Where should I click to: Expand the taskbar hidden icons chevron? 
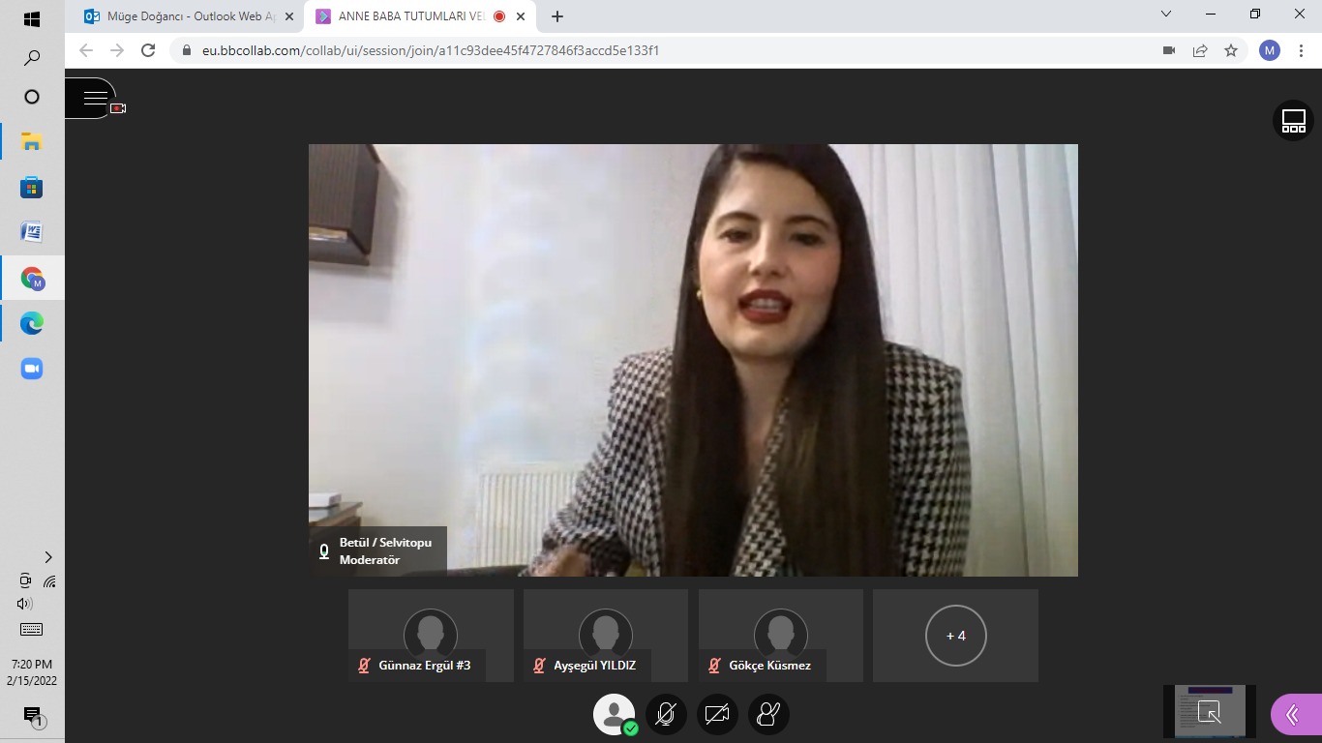48,557
